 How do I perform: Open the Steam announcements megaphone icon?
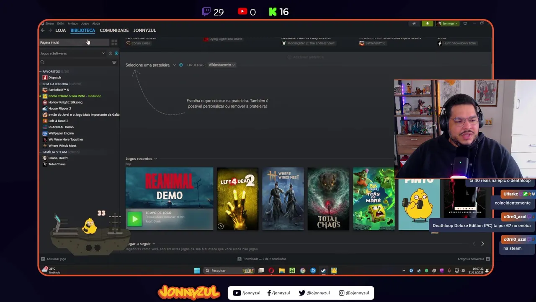[414, 23]
